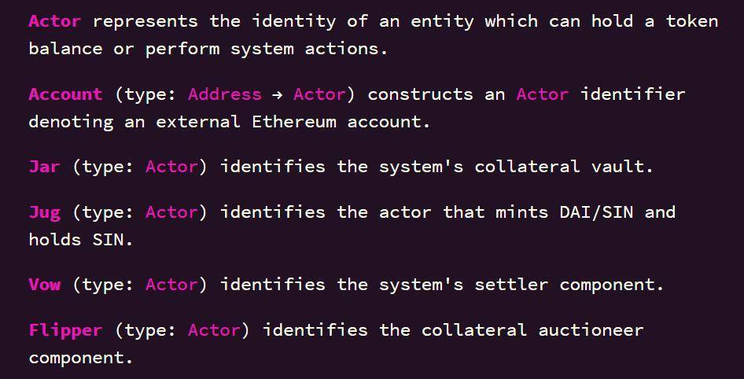Click the bold "Account" term

point(65,94)
